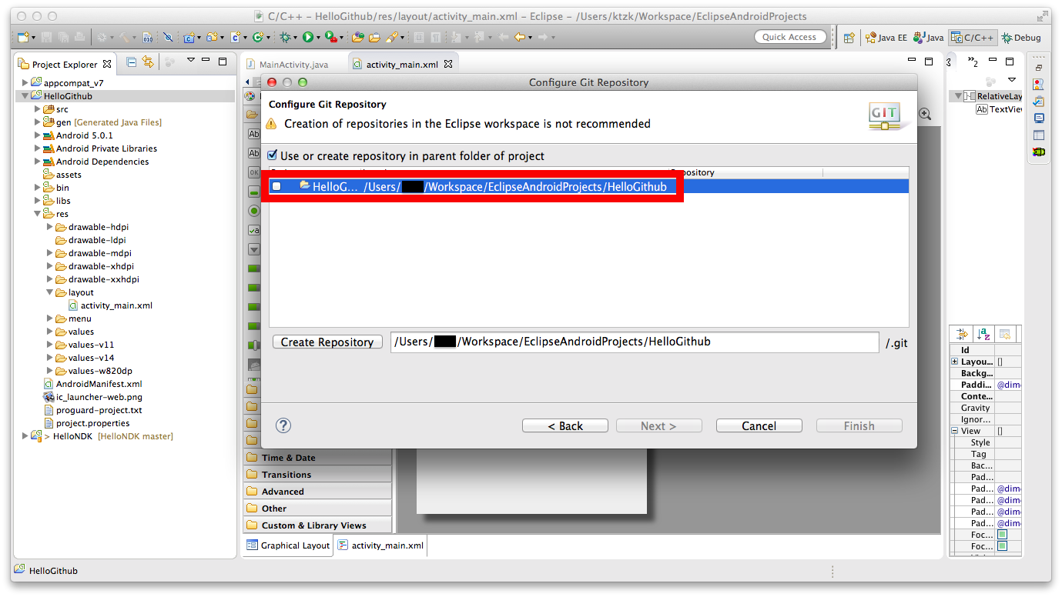Click the Create Repository button
This screenshot has width=1062, height=597.
(x=327, y=342)
